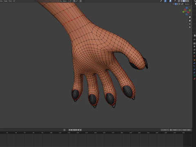Toggle auto keying record button

tap(64, 130)
